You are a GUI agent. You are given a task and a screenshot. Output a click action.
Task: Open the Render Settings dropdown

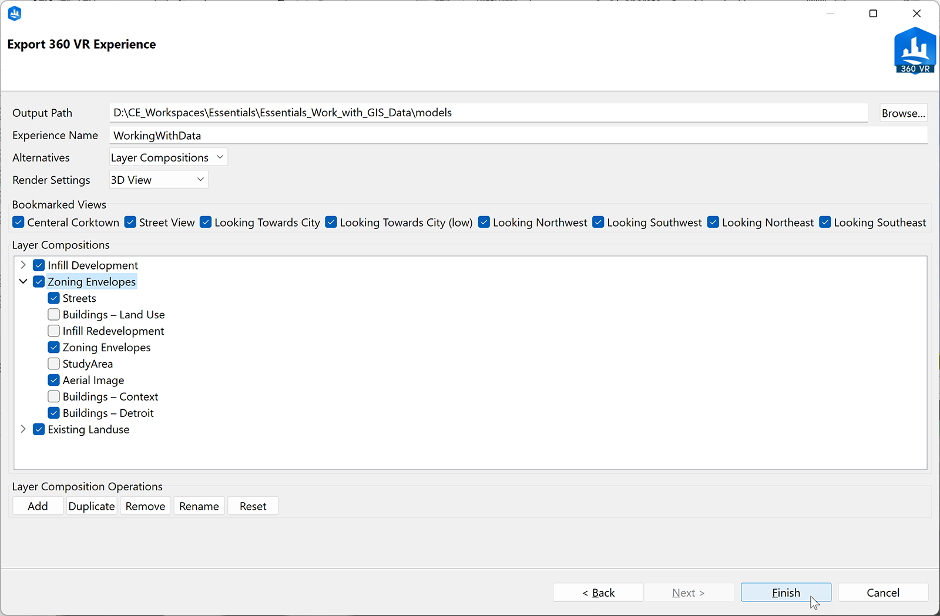click(x=159, y=180)
